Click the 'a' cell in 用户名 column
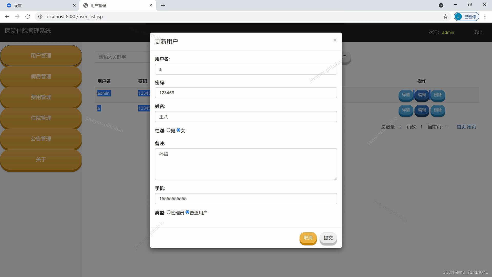This screenshot has height=277, width=492. click(x=99, y=108)
